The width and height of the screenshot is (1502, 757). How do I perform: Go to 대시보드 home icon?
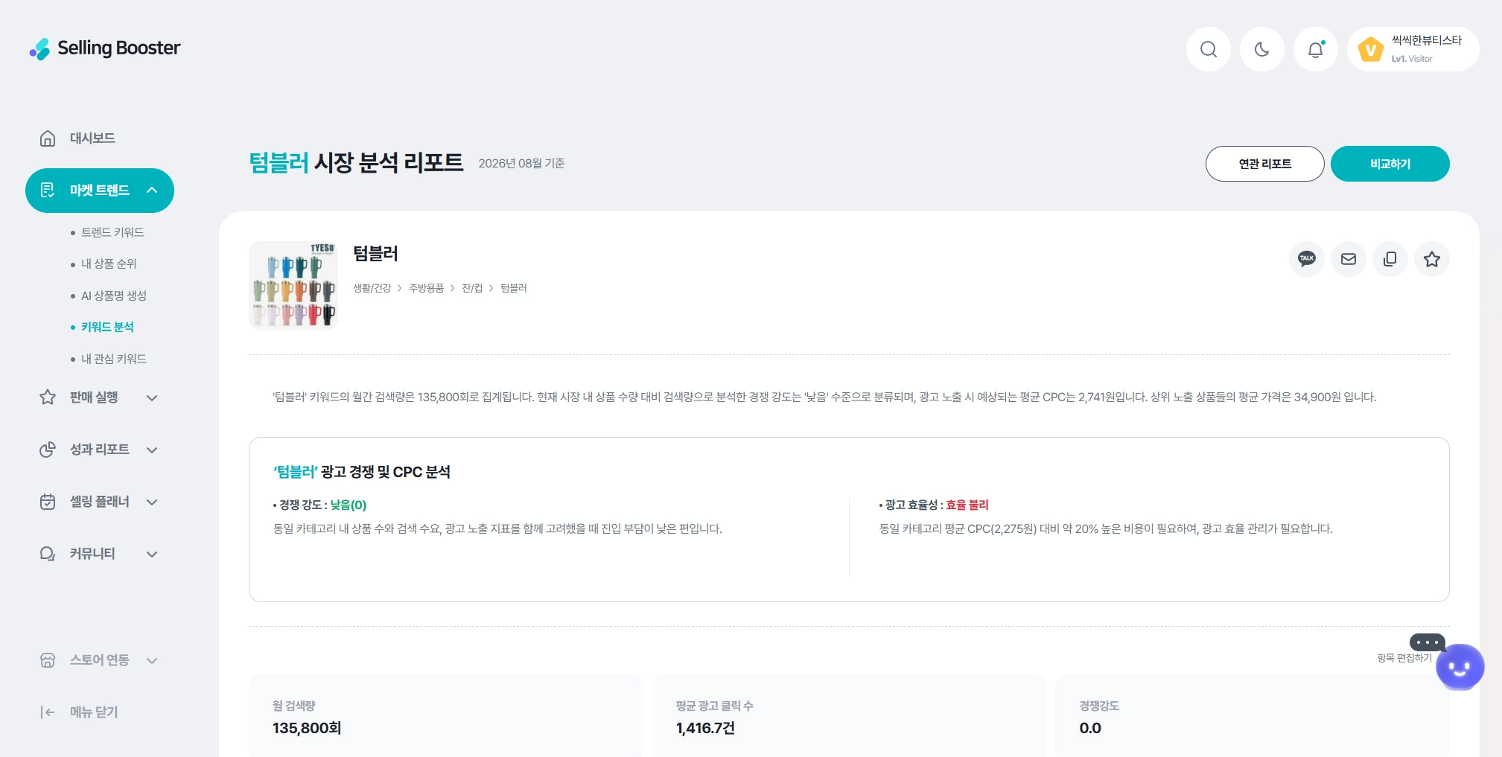point(48,138)
